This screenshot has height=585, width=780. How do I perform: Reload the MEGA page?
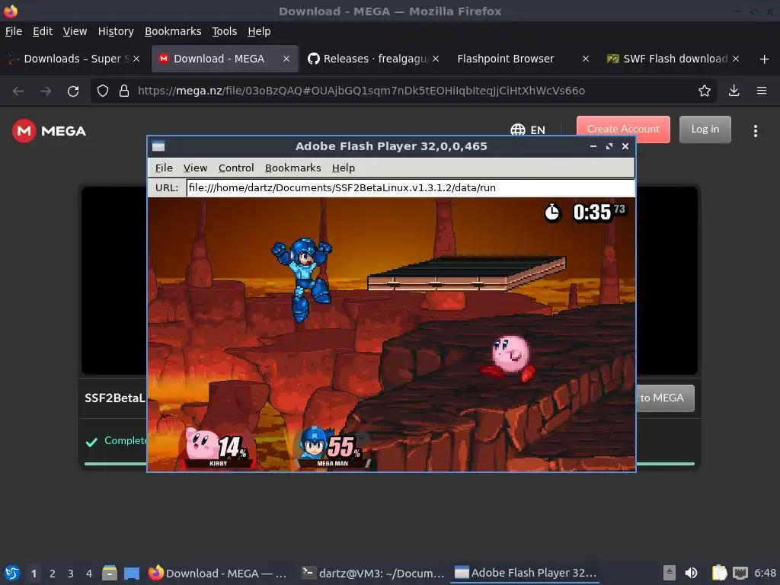[x=73, y=91]
